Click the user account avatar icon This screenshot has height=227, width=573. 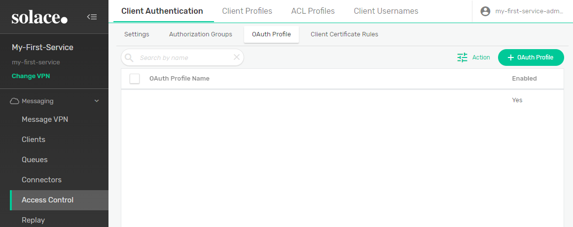point(485,11)
